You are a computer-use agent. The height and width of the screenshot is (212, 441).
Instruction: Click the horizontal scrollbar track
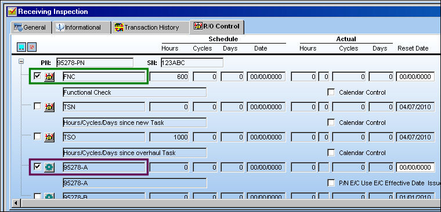point(230,203)
